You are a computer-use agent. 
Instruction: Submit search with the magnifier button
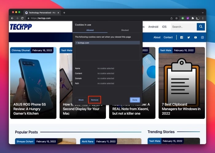click(201, 27)
